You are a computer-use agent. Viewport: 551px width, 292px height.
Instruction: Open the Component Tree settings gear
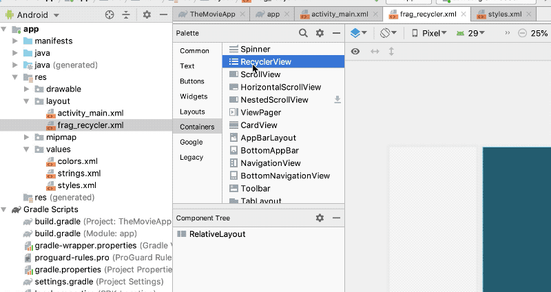click(x=320, y=218)
